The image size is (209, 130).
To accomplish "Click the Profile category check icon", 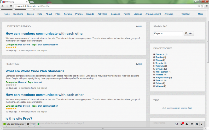I will [154, 57].
